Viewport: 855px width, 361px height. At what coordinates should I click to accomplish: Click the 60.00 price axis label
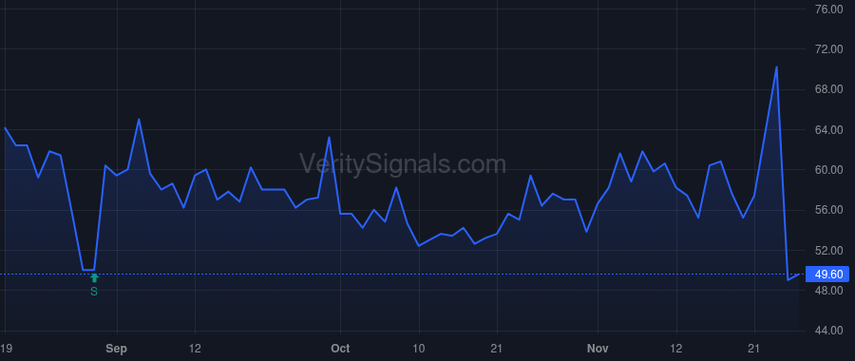click(827, 170)
